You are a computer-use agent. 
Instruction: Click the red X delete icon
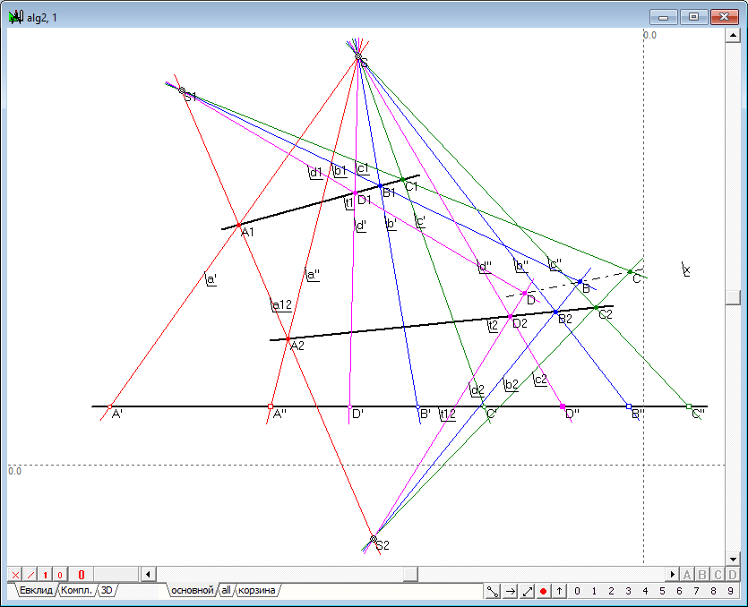15,575
